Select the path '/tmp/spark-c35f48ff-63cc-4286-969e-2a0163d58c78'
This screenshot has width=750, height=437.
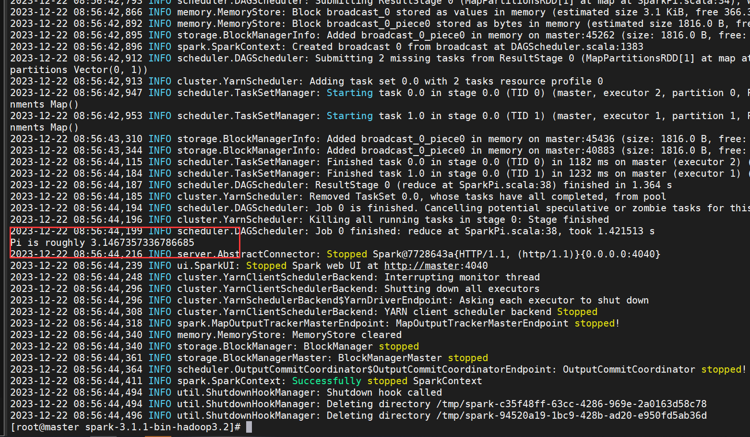click(x=571, y=404)
